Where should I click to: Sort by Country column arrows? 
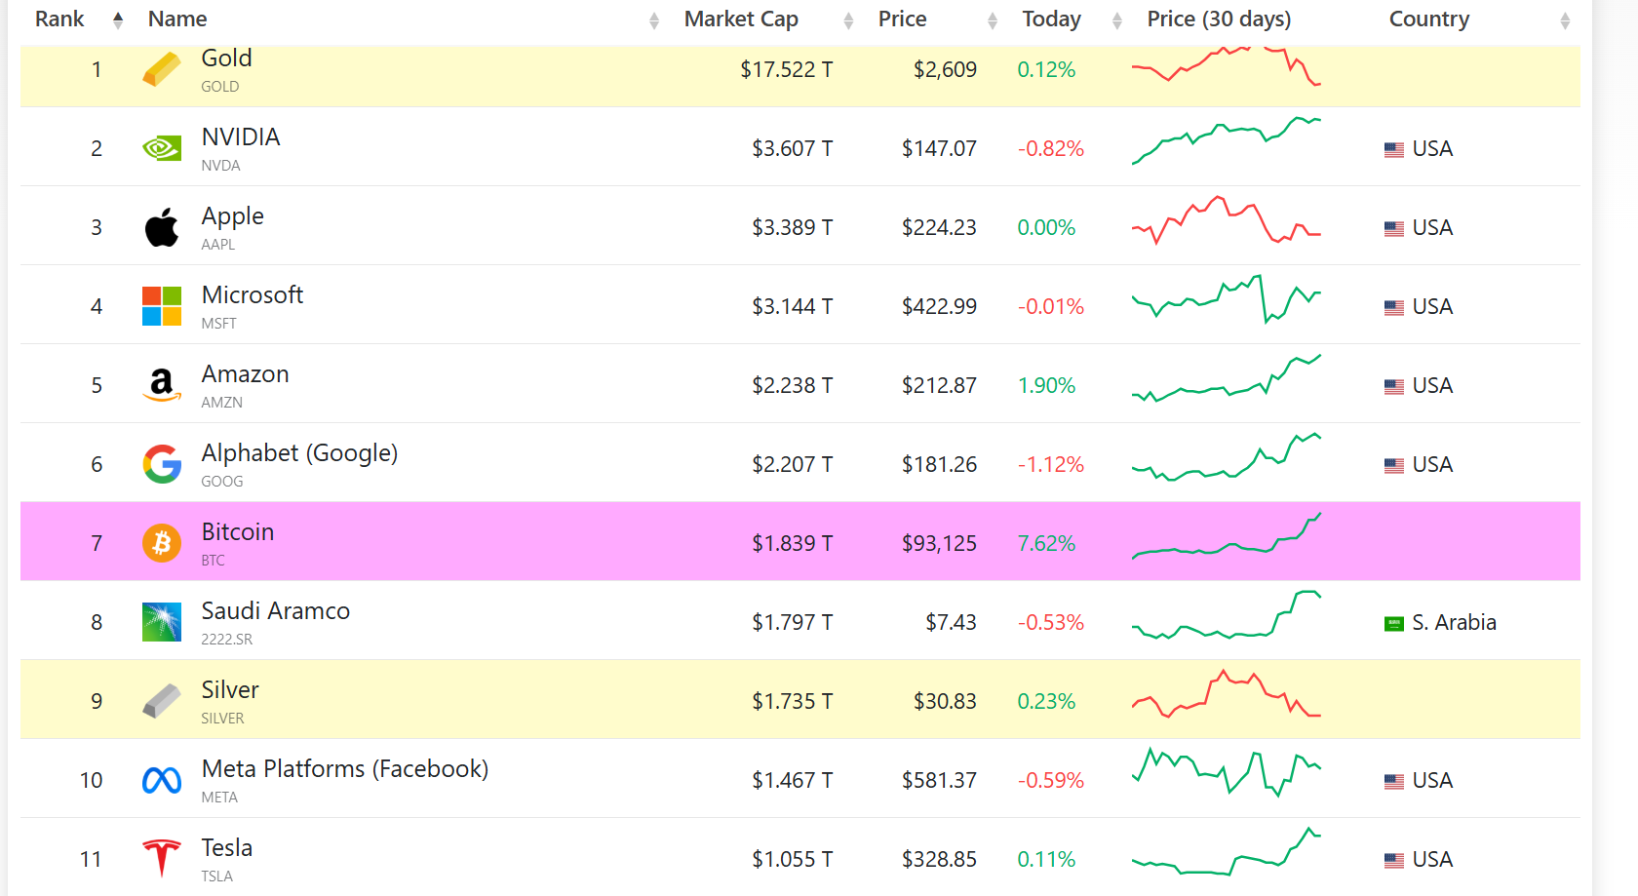pos(1565,20)
